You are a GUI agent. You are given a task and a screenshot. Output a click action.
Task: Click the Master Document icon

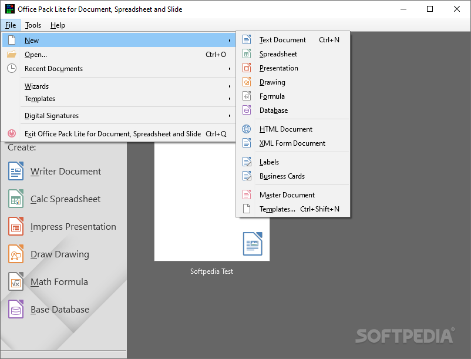click(247, 194)
